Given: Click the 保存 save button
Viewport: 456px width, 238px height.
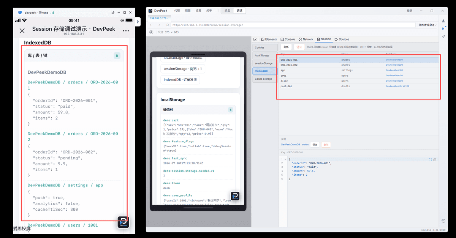Looking at the screenshot, I should pyautogui.click(x=315, y=145).
